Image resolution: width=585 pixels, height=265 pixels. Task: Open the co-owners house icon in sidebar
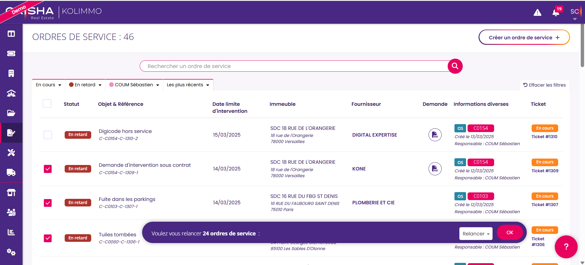[x=11, y=93]
